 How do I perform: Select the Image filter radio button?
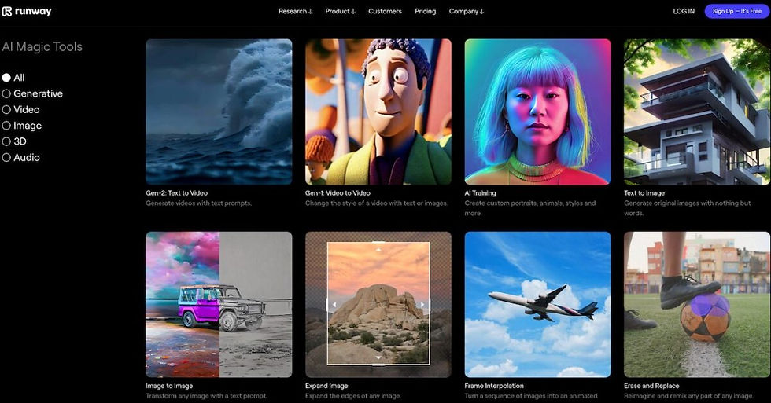[6, 126]
